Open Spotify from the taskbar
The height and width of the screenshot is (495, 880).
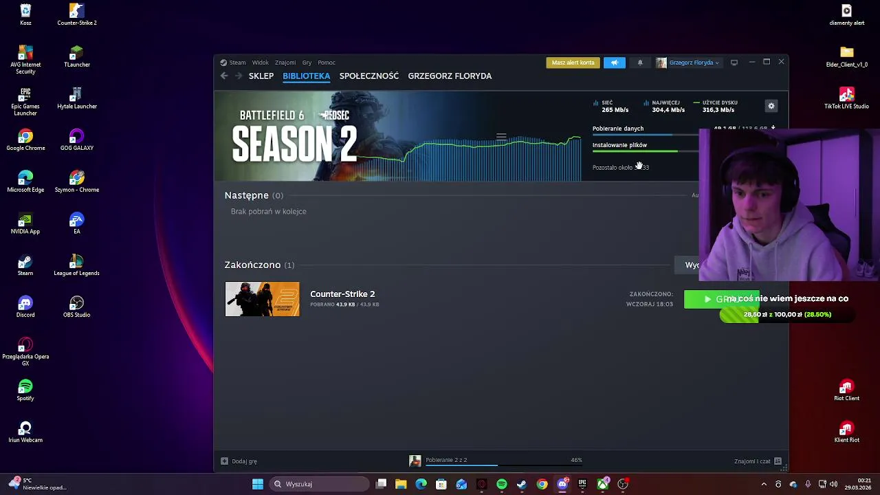[x=502, y=484]
